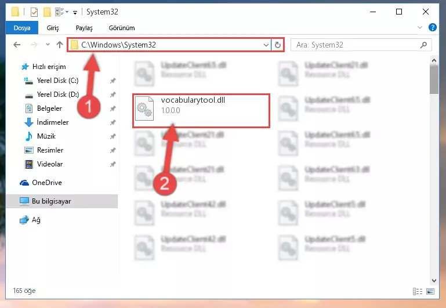Viewport: 446px width, 308px height.
Task: Open the Help question mark icon
Action: coord(432,28)
